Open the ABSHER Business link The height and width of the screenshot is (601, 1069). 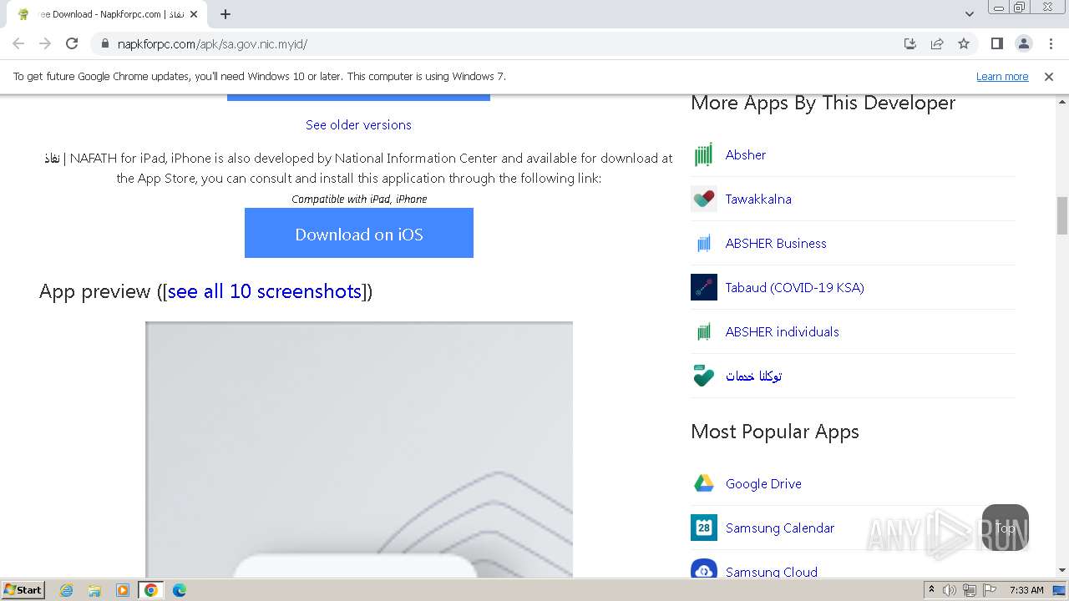coord(776,243)
